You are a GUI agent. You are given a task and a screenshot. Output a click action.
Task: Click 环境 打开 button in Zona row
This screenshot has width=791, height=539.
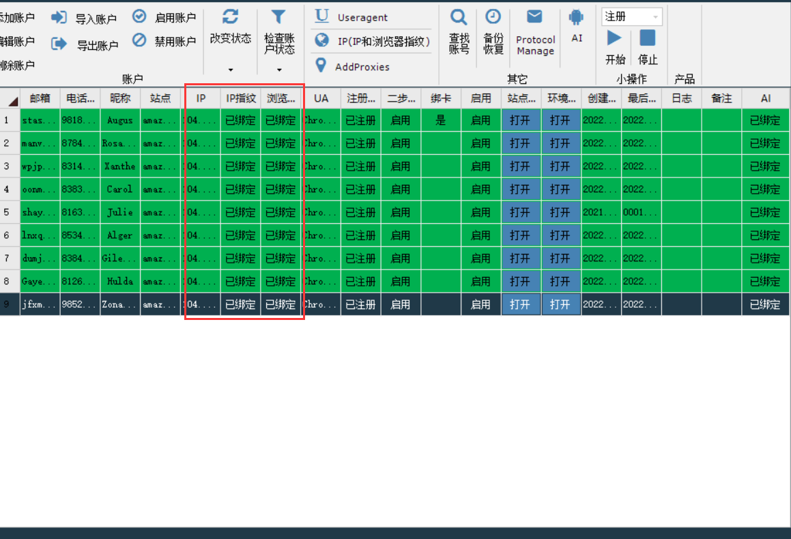[x=561, y=304]
